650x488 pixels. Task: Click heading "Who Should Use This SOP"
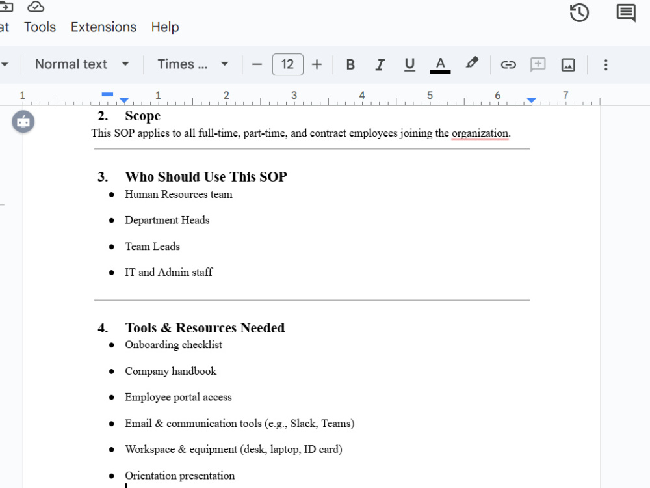pos(206,177)
